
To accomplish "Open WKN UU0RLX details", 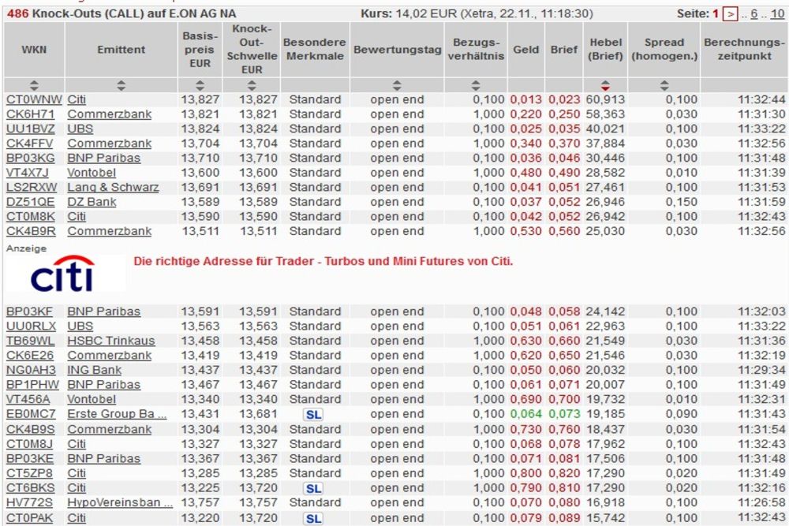I will click(x=32, y=326).
